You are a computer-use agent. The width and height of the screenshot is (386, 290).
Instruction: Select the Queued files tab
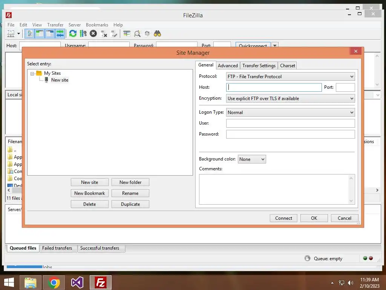(23, 248)
